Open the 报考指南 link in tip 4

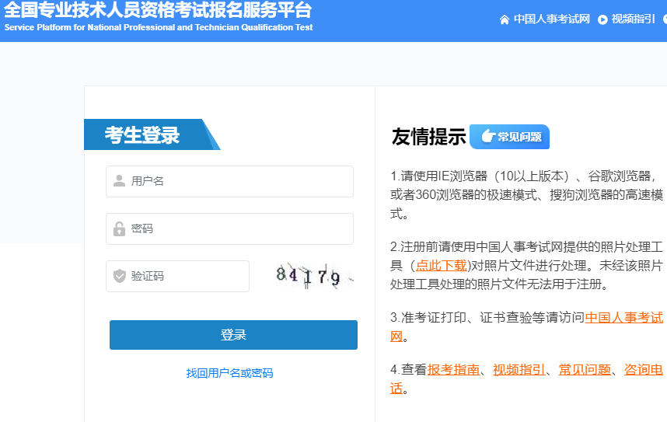(453, 370)
